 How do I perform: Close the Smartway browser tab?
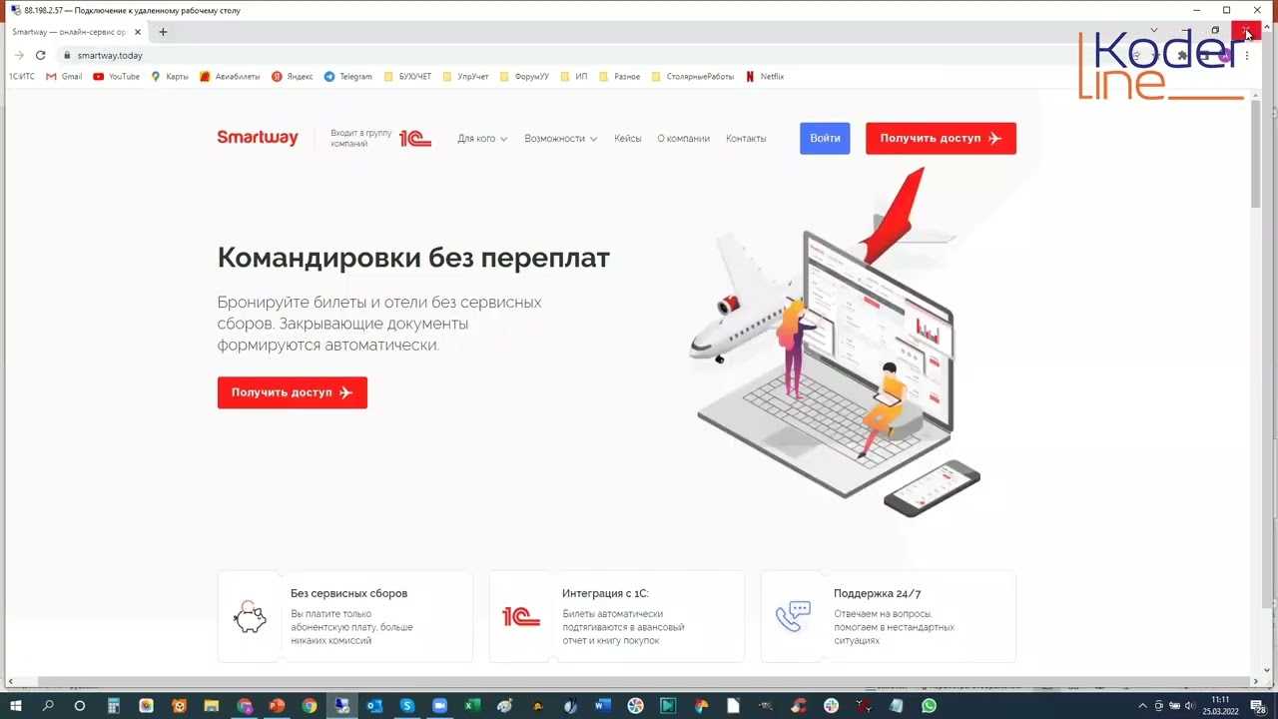[x=138, y=32]
